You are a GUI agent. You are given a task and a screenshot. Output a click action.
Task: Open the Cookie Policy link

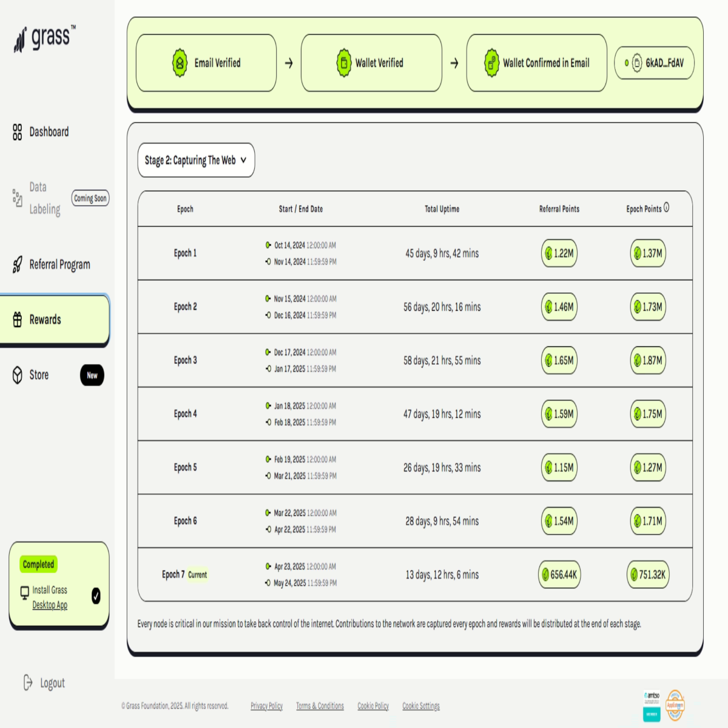coord(373,706)
